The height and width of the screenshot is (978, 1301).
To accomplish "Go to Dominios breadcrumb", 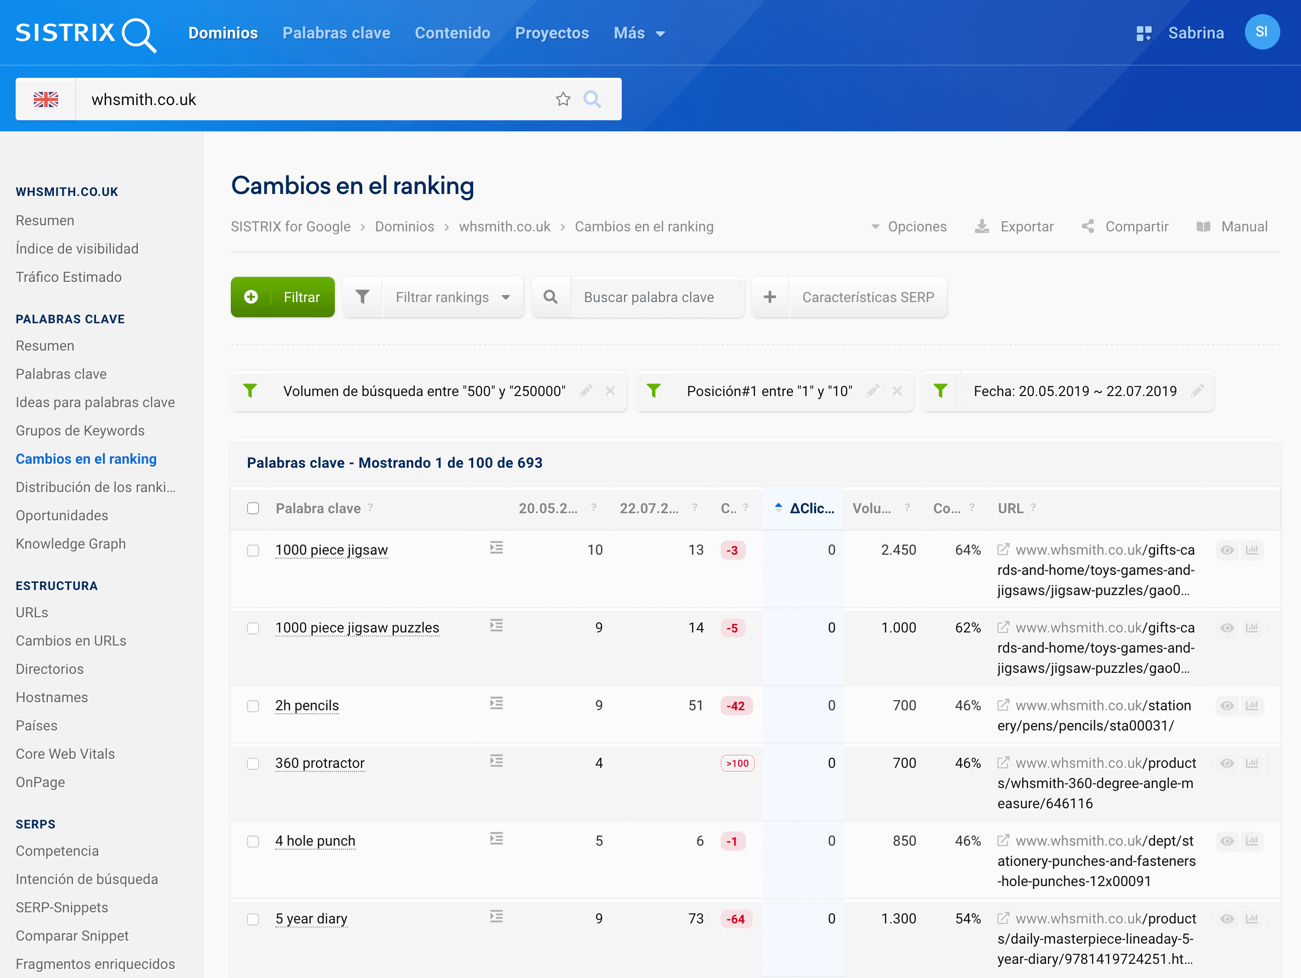I will pyautogui.click(x=405, y=226).
